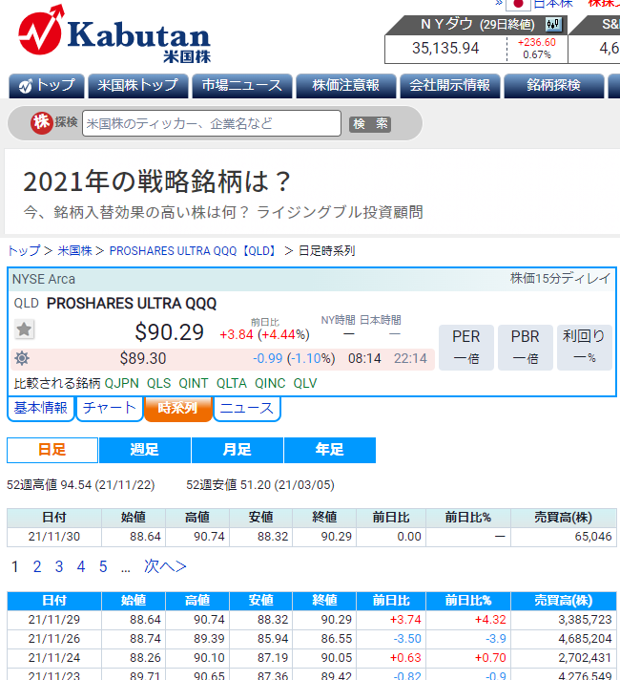Screen dimensions: 620x680
Task: Open the 日本株 link at top
Action: (x=553, y=4)
